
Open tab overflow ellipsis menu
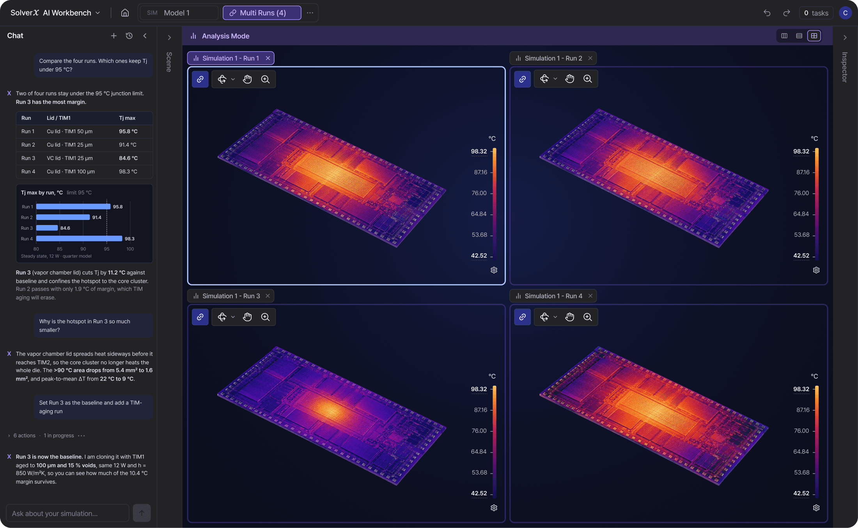coord(310,13)
